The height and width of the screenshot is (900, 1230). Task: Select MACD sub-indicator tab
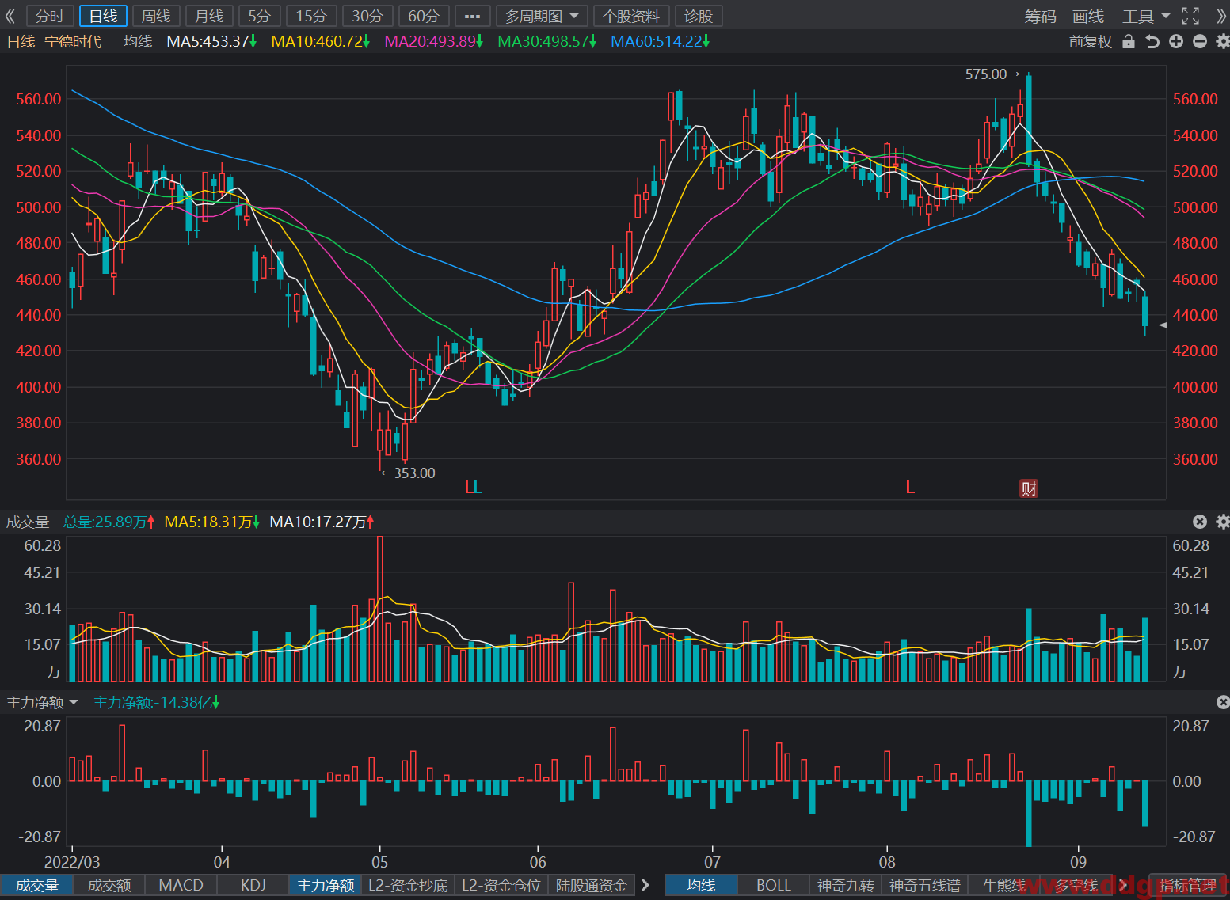point(181,885)
